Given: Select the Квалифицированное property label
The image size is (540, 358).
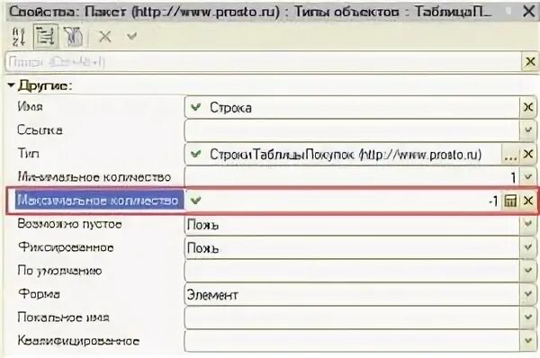Looking at the screenshot, I should pyautogui.click(x=78, y=341).
